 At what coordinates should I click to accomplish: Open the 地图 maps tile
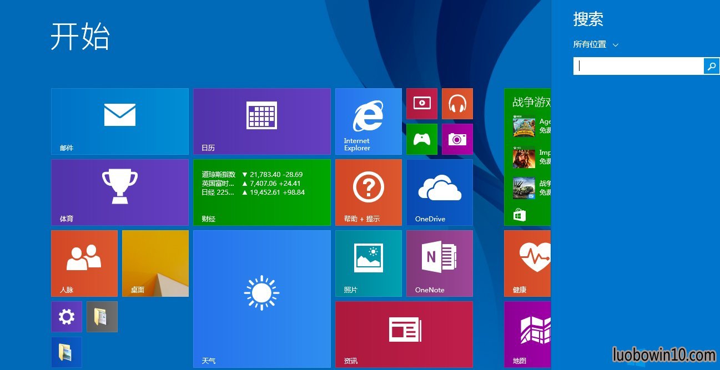(527, 334)
